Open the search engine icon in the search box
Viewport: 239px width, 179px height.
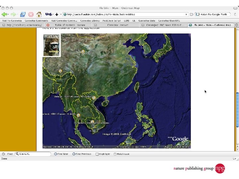(x=198, y=15)
